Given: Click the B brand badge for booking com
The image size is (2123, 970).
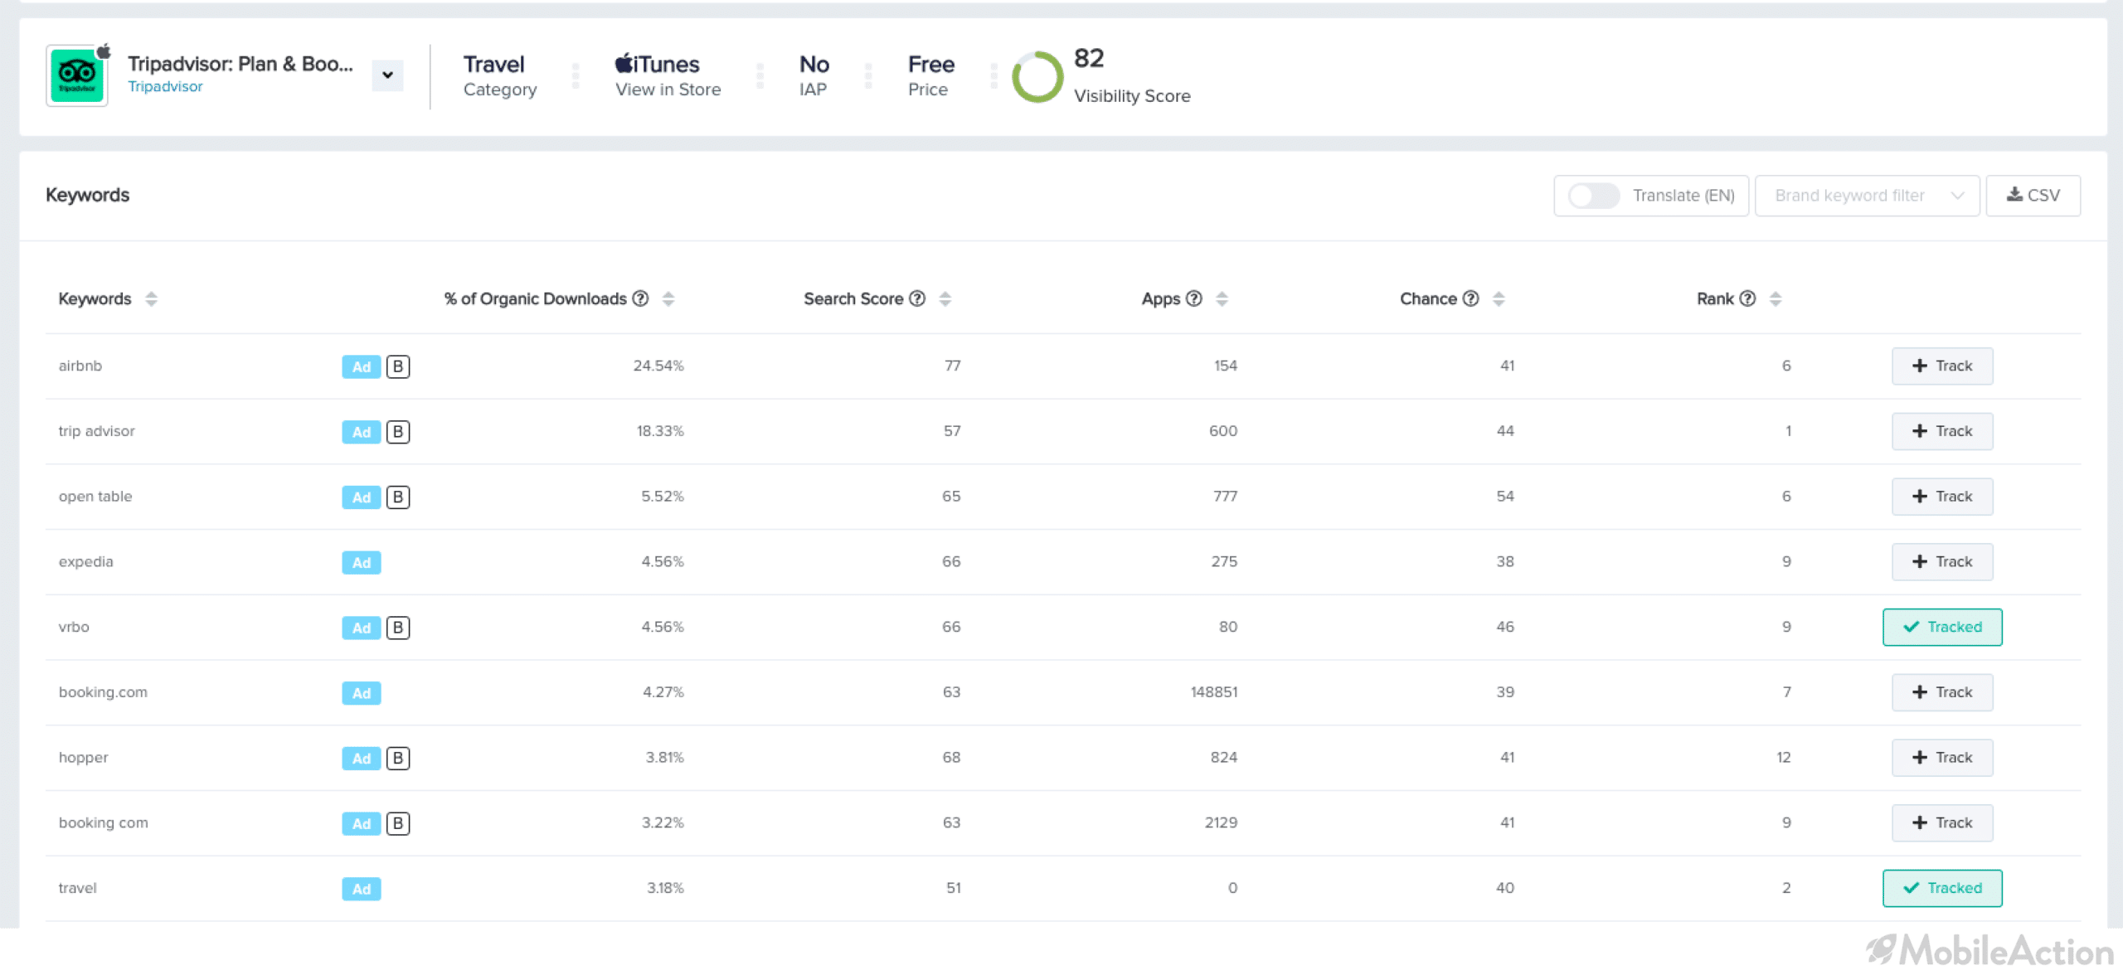Looking at the screenshot, I should point(398,824).
